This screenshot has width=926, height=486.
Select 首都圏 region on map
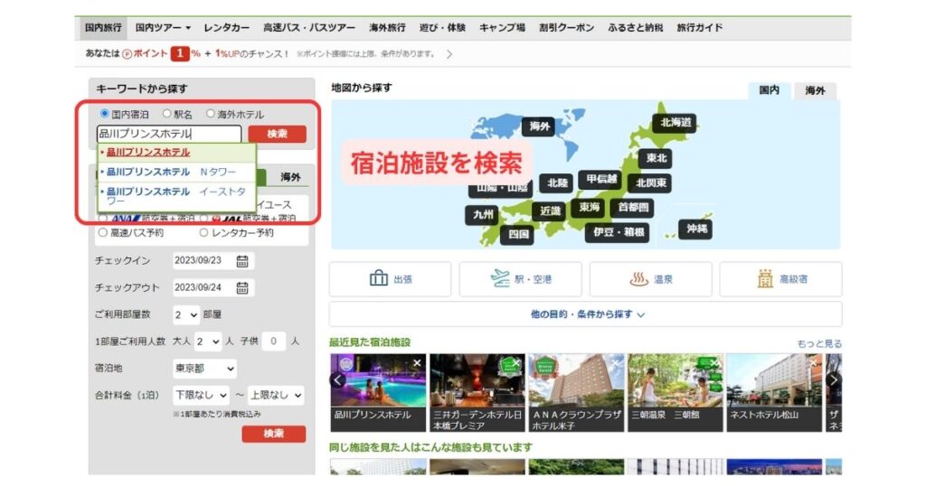tap(633, 207)
